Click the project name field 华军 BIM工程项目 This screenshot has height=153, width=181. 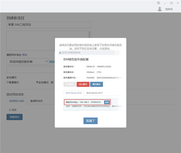click(48, 25)
